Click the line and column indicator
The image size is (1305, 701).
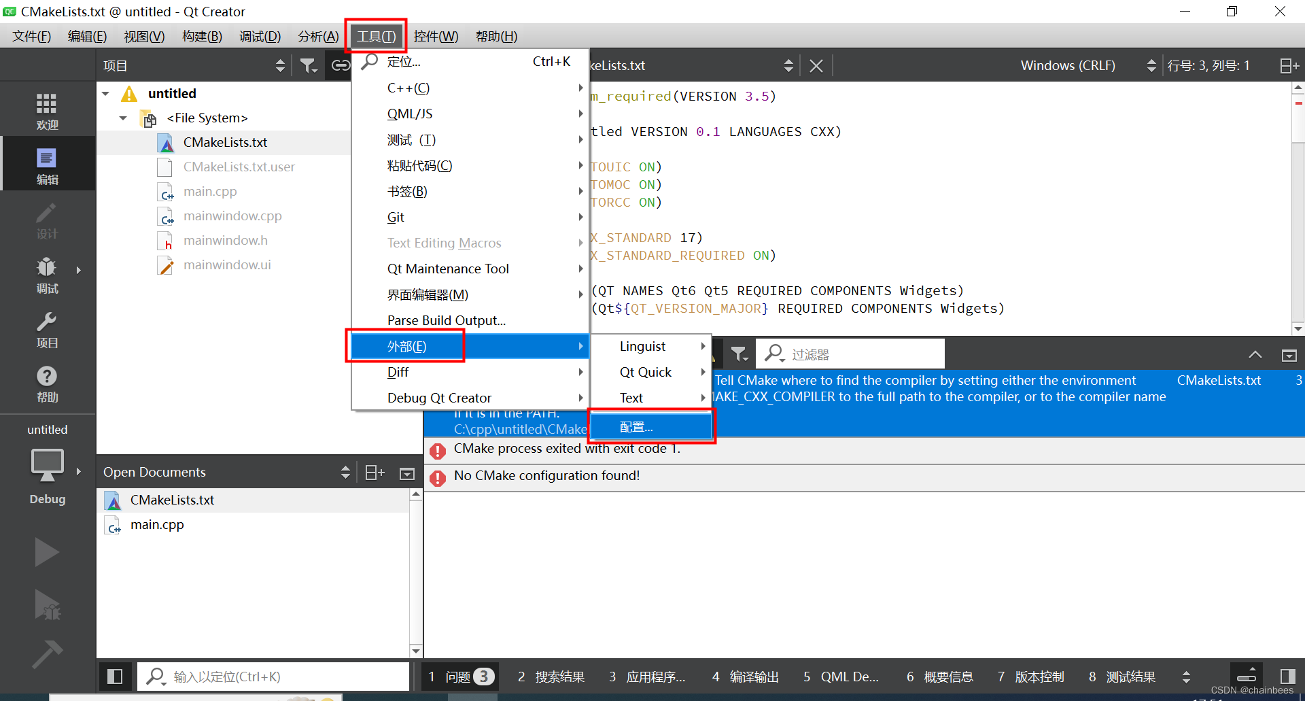click(x=1208, y=65)
